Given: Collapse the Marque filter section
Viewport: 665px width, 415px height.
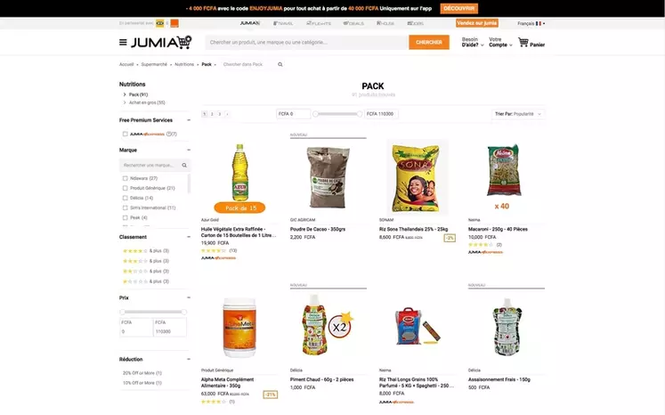Looking at the screenshot, I should (189, 150).
